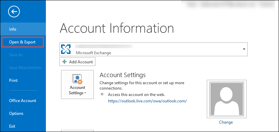279x132 pixels.
Task: Open the outlook.live.com OWA web link
Action: [147, 101]
